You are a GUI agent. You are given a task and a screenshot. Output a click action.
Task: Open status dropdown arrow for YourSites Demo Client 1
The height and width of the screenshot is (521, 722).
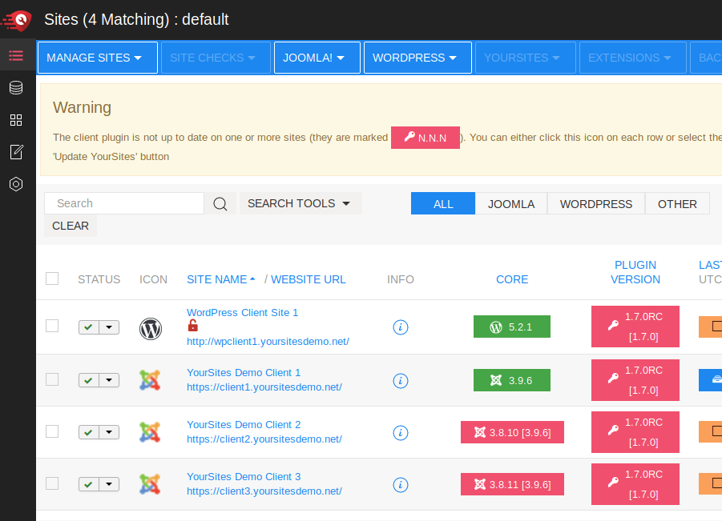[x=109, y=380]
